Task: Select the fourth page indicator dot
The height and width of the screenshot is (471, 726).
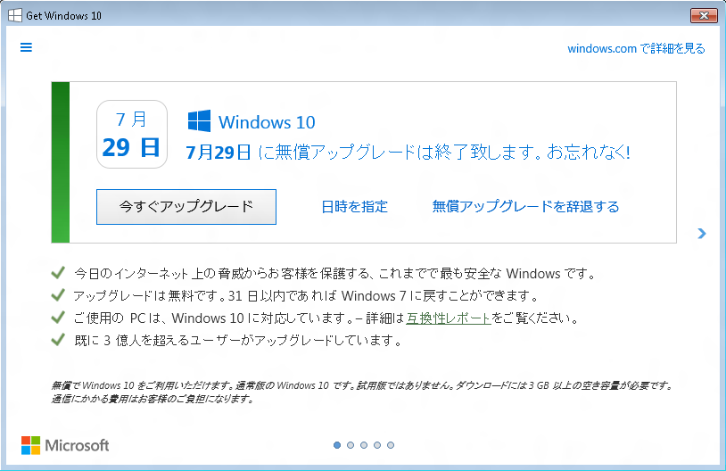Action: [x=377, y=445]
